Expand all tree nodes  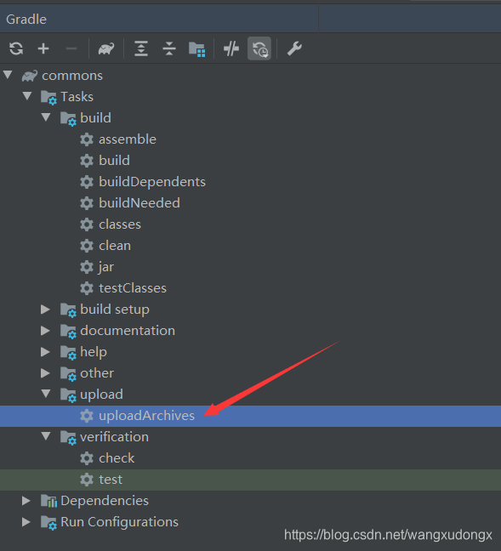click(x=141, y=48)
